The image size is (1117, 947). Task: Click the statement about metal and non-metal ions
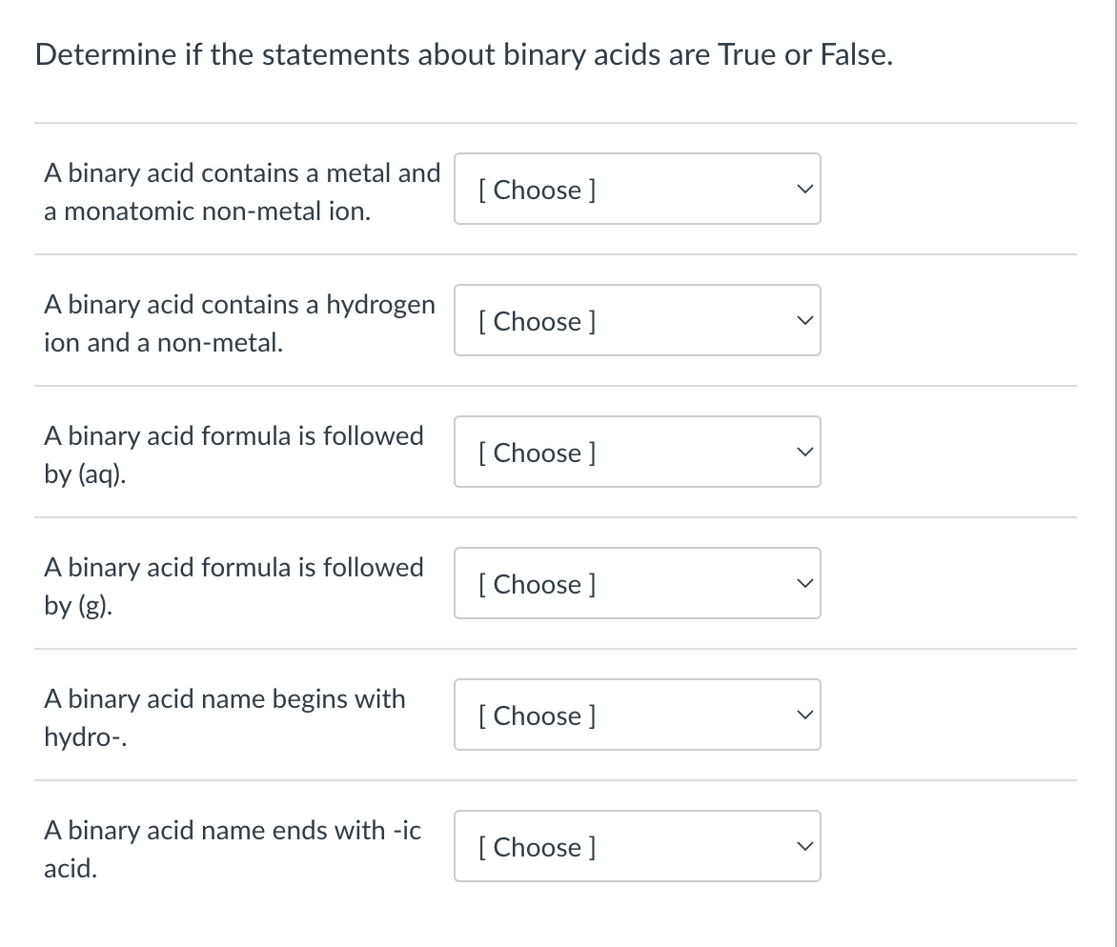pyautogui.click(x=242, y=191)
